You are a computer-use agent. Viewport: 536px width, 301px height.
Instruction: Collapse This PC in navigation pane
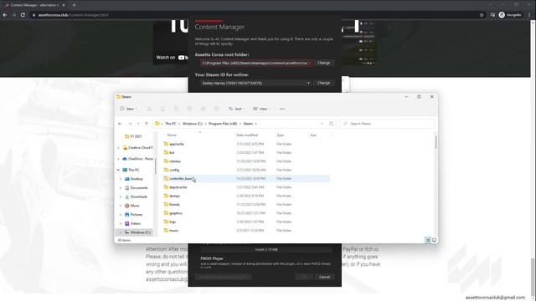(x=119, y=170)
